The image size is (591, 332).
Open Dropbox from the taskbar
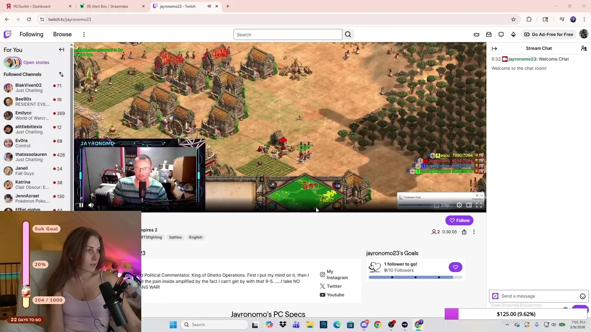tap(283, 325)
